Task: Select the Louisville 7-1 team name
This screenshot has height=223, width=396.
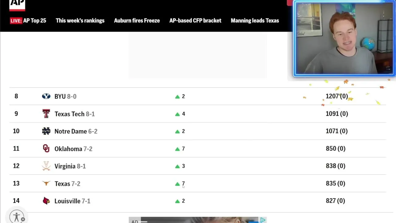Action: [x=72, y=201]
